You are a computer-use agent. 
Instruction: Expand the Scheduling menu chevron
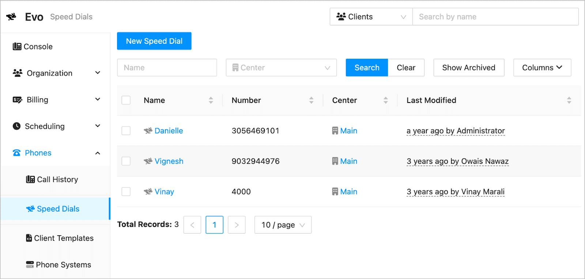coord(98,126)
